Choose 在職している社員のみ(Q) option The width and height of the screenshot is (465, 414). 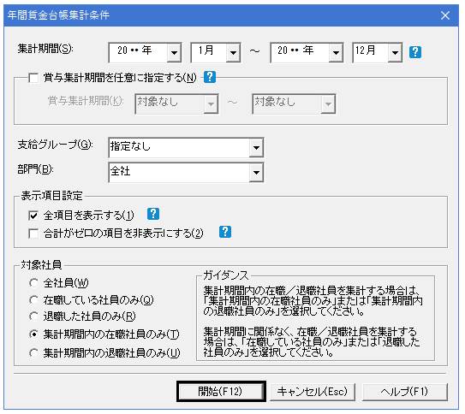click(33, 300)
